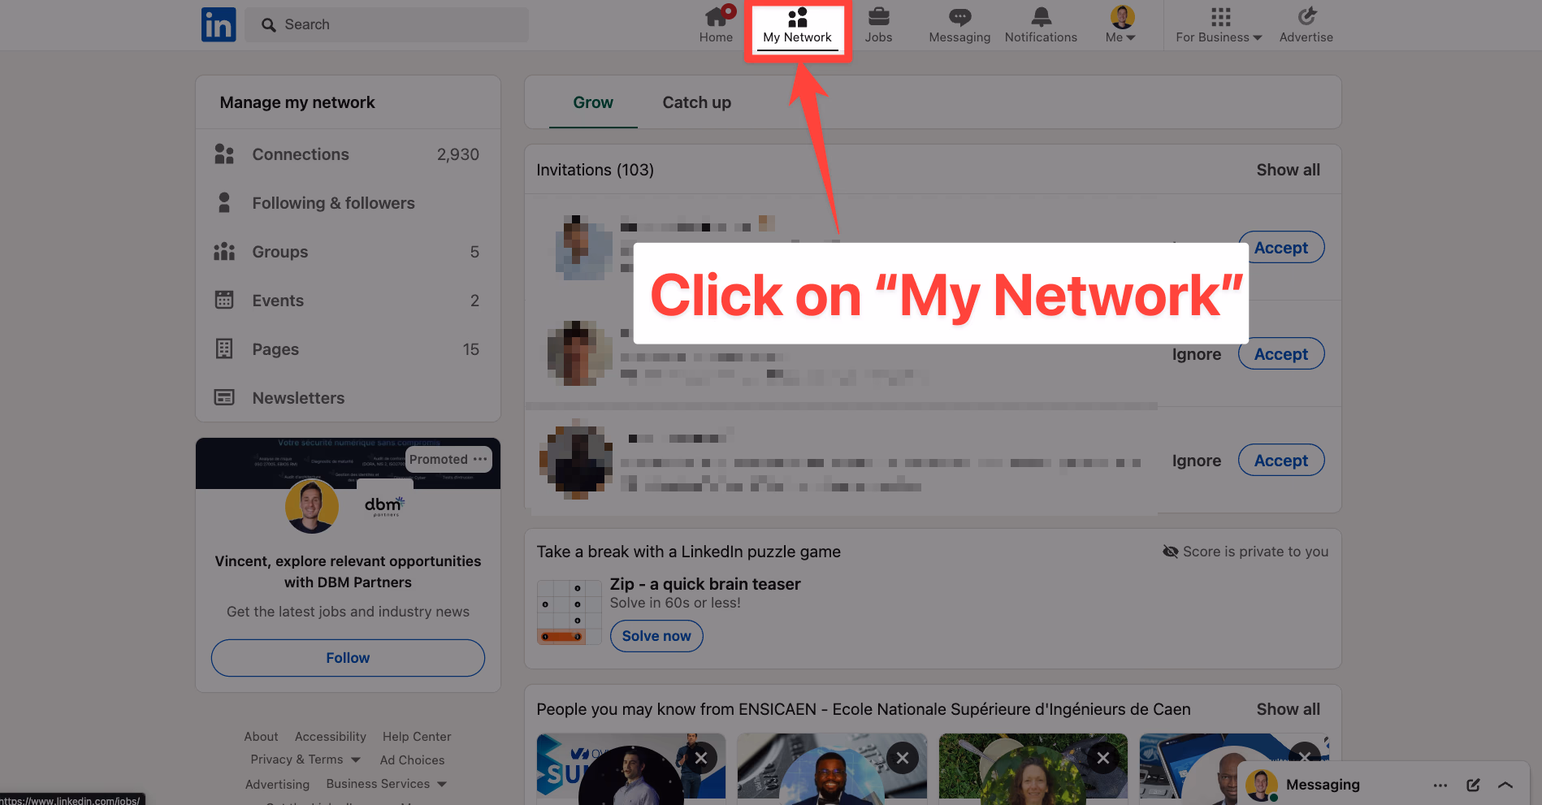Focus the Search field
The width and height of the screenshot is (1542, 805).
pos(387,24)
